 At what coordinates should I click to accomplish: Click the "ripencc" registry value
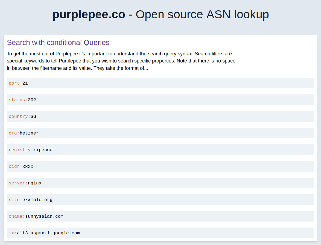coord(43,150)
